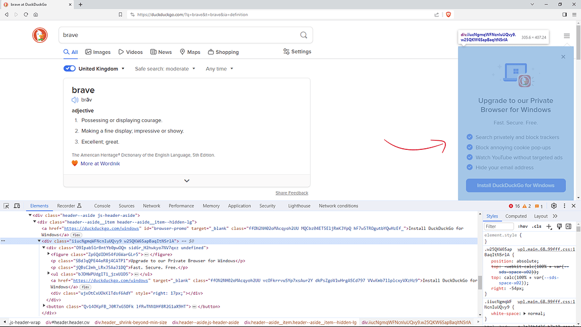The width and height of the screenshot is (581, 327).
Task: Toggle element state with :hov control
Action: [x=523, y=226]
